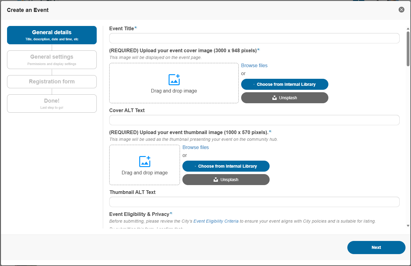The width and height of the screenshot is (411, 266).
Task: Open the General settings step
Action: tap(52, 60)
